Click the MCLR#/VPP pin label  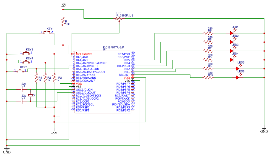point(84,54)
